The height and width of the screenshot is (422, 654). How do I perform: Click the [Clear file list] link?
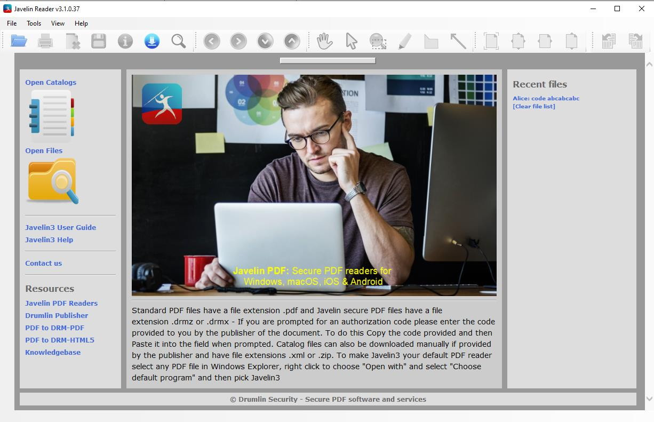534,106
